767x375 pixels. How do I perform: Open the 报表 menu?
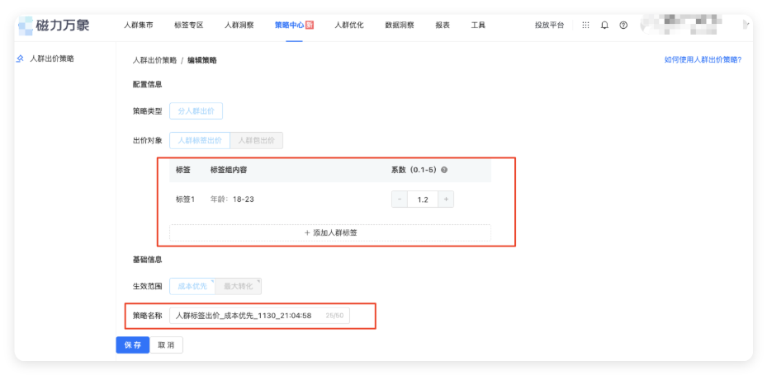[x=443, y=26]
